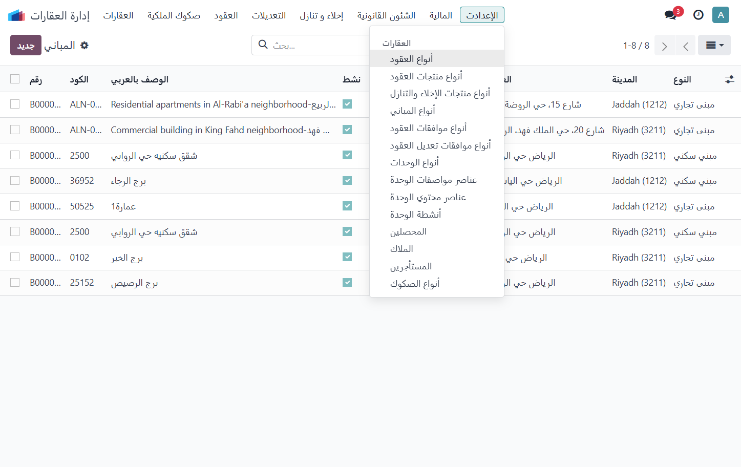Open الملاك from the dropdown

tap(437, 248)
